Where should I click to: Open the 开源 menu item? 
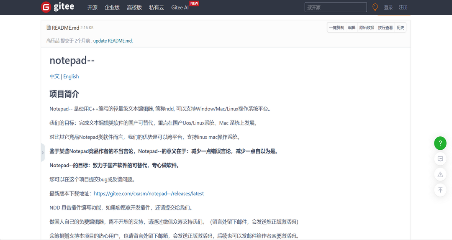(x=92, y=8)
